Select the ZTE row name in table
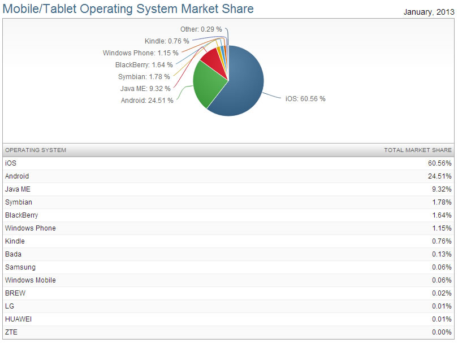 [11, 332]
